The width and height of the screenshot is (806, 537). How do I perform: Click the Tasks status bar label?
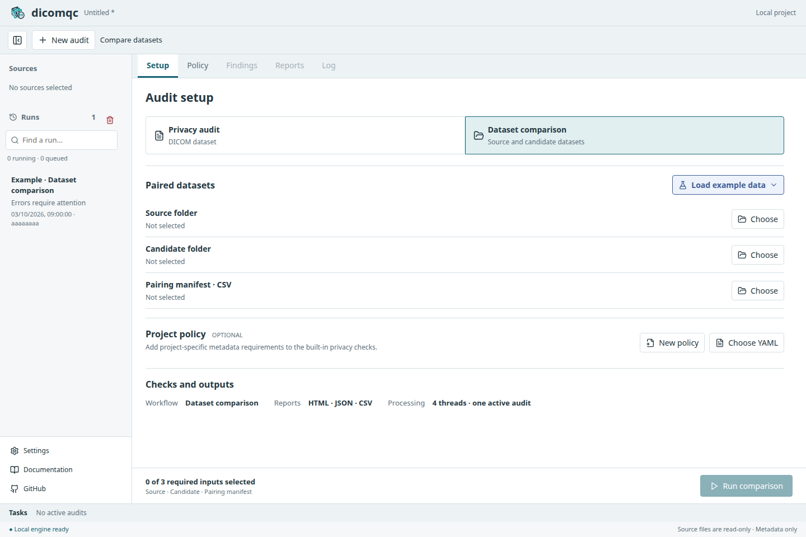(x=18, y=513)
